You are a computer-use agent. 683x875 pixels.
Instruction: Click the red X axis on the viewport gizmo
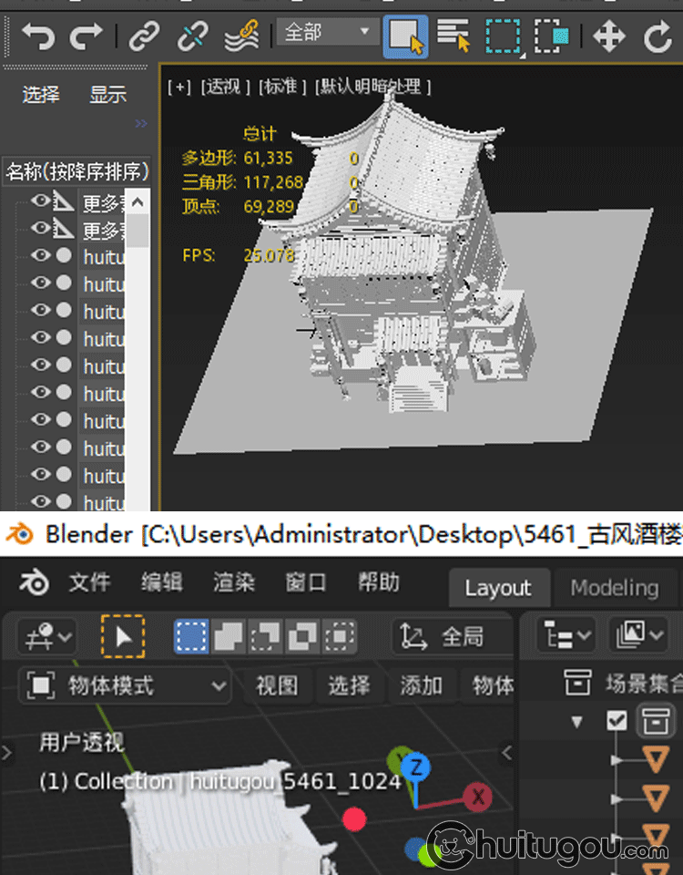[475, 798]
